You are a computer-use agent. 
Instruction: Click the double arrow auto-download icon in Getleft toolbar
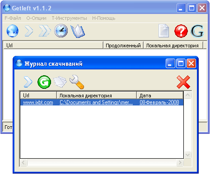pos(45,31)
